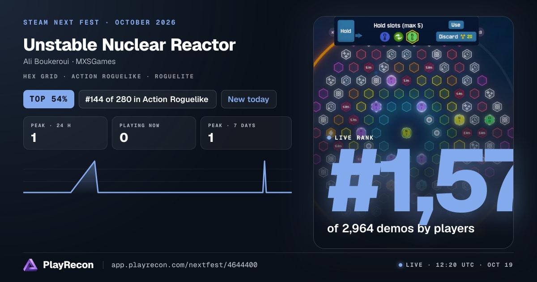This screenshot has width=537, height=282.
Task: Click the Discard 20 button
Action: click(456, 37)
